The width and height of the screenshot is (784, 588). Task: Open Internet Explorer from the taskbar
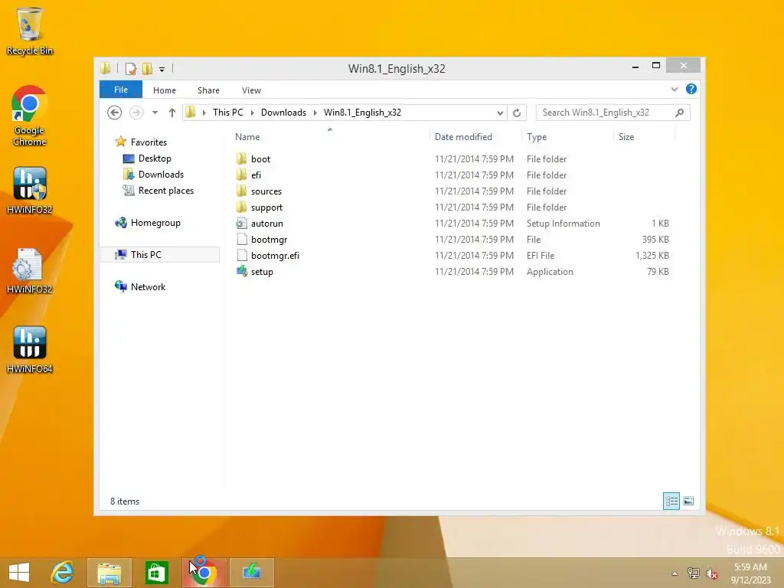(62, 573)
